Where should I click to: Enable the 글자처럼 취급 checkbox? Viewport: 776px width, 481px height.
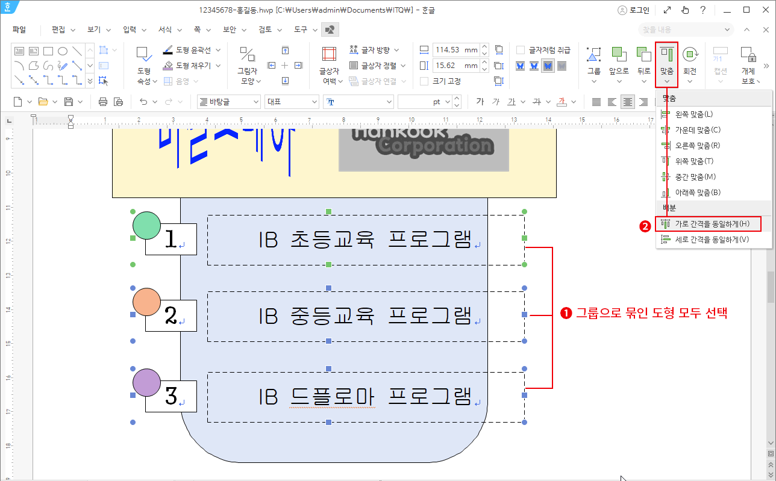(521, 50)
